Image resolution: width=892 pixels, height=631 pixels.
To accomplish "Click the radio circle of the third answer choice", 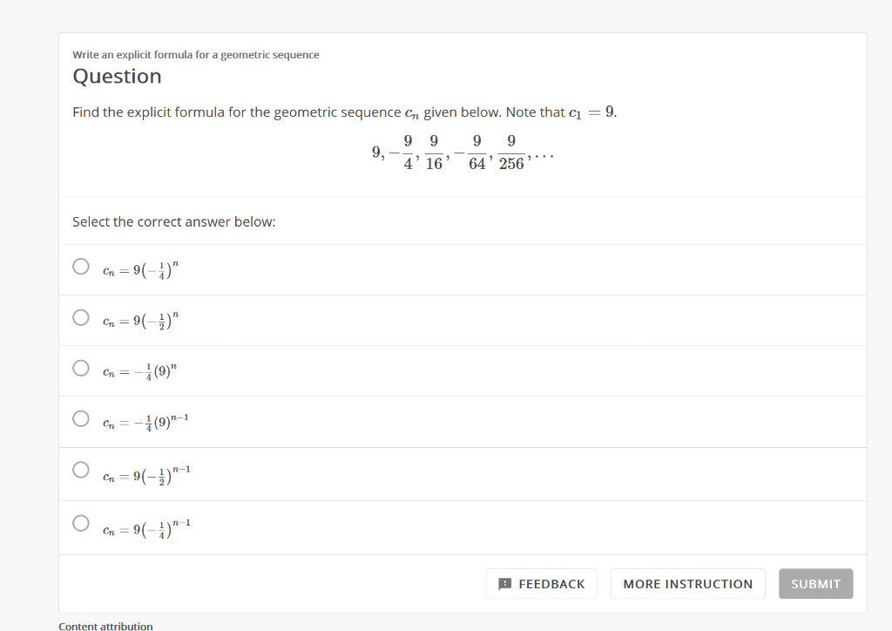I will [81, 370].
